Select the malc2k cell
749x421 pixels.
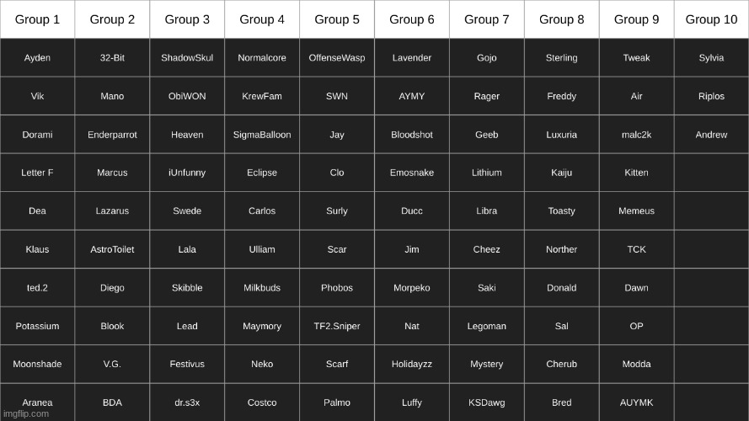click(636, 135)
